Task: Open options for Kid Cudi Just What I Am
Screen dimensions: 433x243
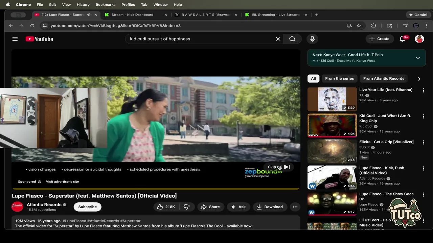Action: (x=423, y=116)
